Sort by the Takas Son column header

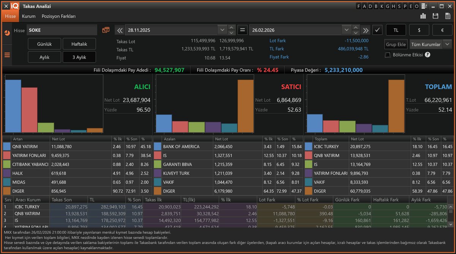coord(69,200)
